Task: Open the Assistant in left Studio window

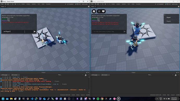Action: [70, 4]
